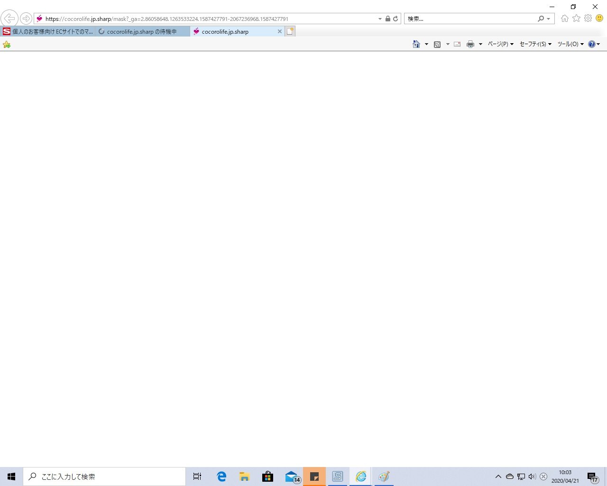Open the Action Center notifications icon
The image size is (607, 486).
(x=593, y=477)
